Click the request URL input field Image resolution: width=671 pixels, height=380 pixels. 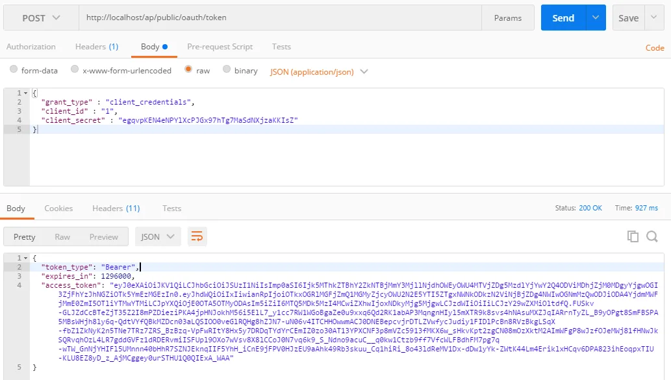[279, 18]
